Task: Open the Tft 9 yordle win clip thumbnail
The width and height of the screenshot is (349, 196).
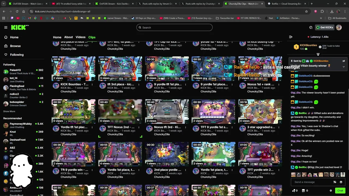Action: click(74, 154)
